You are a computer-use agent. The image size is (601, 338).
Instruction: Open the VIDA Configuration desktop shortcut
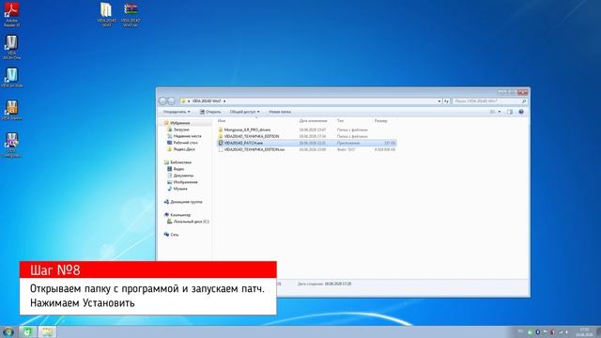click(12, 145)
